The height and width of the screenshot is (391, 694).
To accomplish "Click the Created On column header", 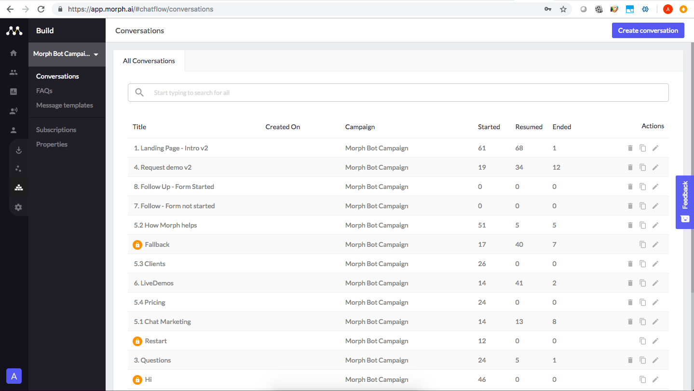I will tap(283, 127).
